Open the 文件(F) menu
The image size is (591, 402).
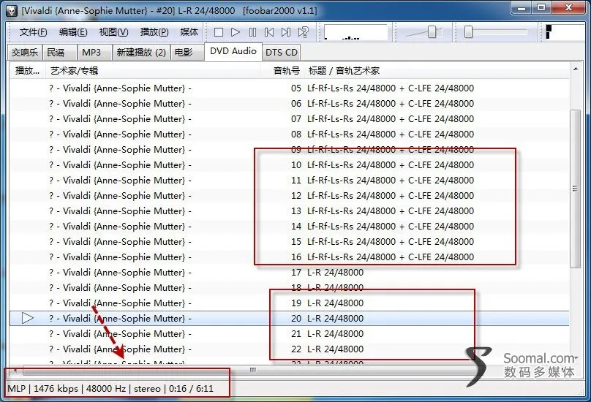coord(33,32)
